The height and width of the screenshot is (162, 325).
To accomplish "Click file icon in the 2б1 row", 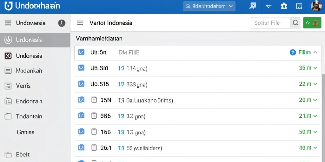I will [94, 147].
